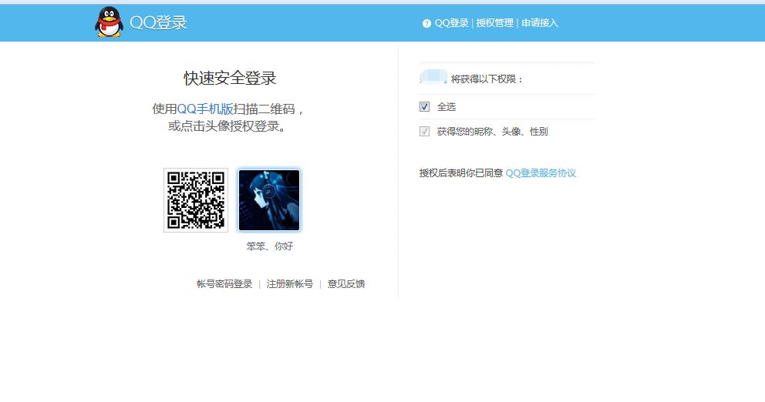
Task: Click the 获得您的昵称、头像、性别 label text
Action: [492, 132]
